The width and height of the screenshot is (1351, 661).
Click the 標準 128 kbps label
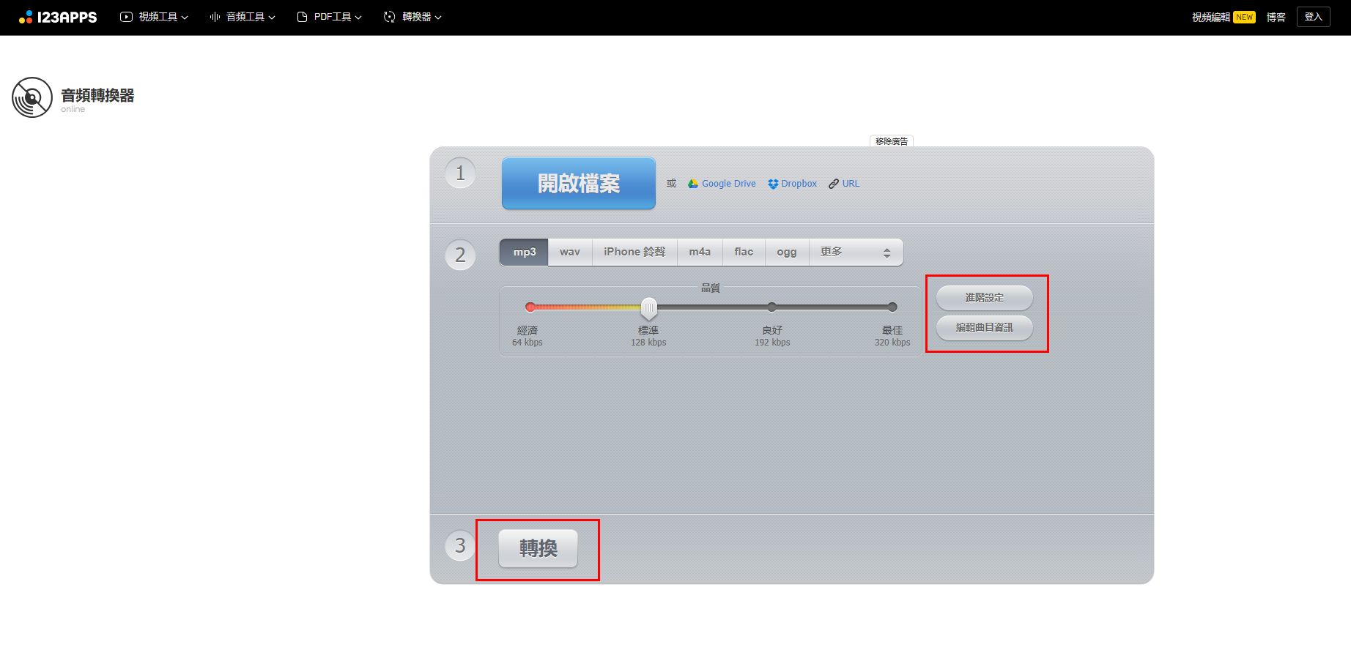(648, 336)
